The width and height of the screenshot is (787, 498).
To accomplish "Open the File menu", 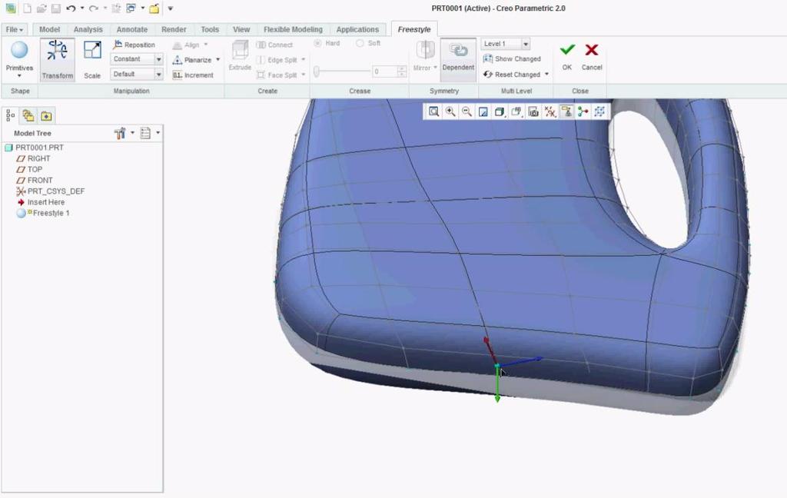I will click(x=15, y=30).
